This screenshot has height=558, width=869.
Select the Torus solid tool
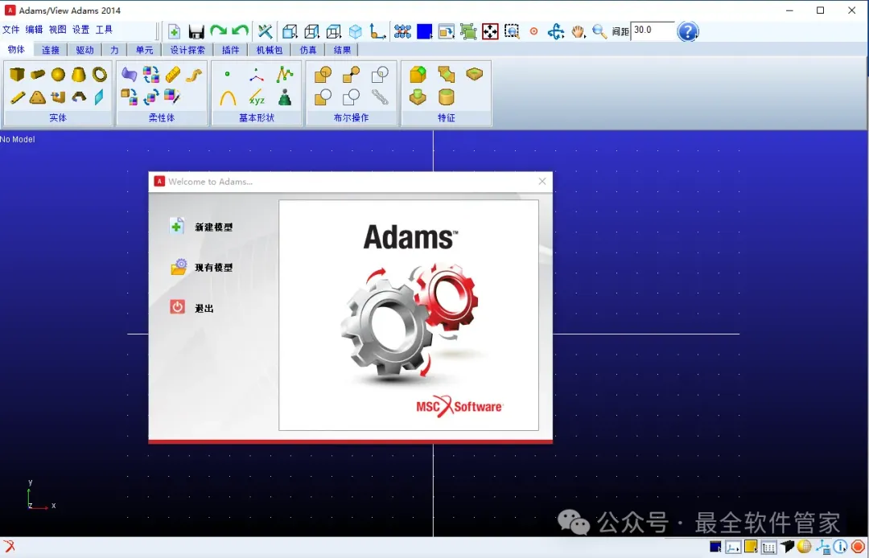(99, 74)
